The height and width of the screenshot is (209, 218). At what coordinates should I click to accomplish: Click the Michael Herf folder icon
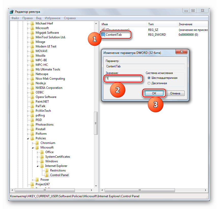coord(32,23)
